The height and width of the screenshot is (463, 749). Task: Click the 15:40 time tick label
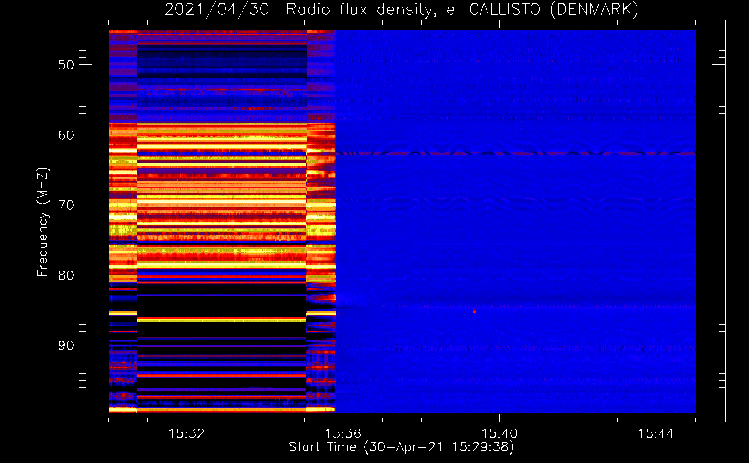[x=499, y=433]
